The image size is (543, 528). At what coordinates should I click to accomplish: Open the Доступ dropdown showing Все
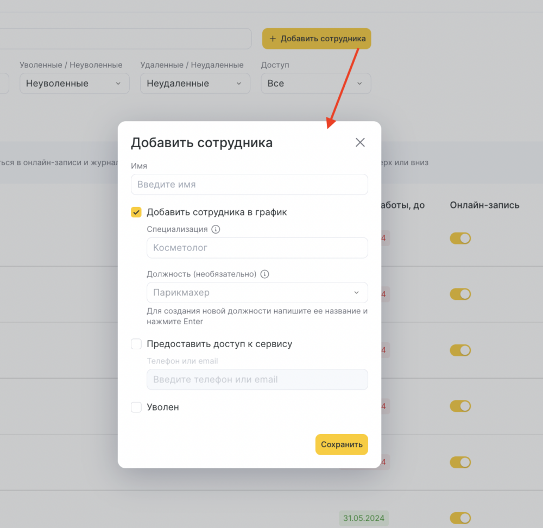[x=316, y=84]
